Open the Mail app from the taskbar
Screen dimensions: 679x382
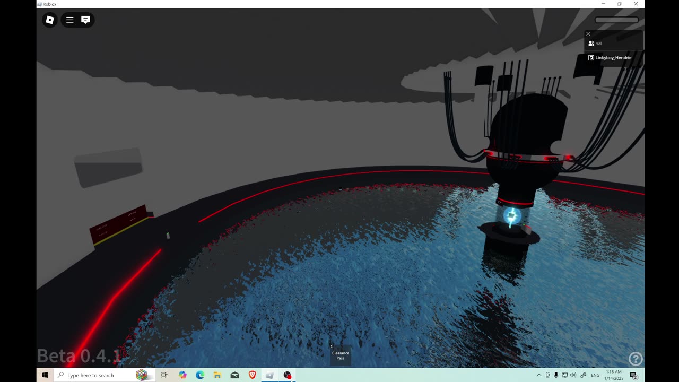(235, 375)
